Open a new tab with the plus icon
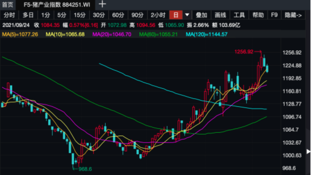311x175 pixels. [x=102, y=5]
